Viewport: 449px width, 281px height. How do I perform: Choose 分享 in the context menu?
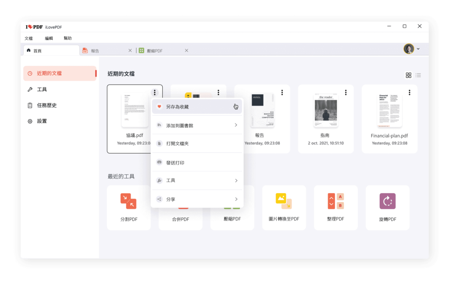pyautogui.click(x=197, y=199)
